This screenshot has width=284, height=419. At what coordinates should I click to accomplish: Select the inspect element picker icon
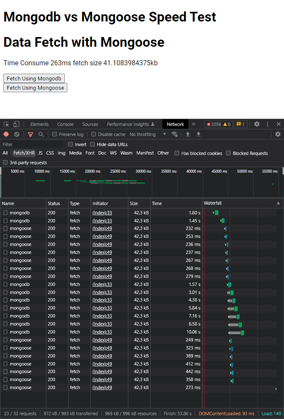[x=6, y=124]
